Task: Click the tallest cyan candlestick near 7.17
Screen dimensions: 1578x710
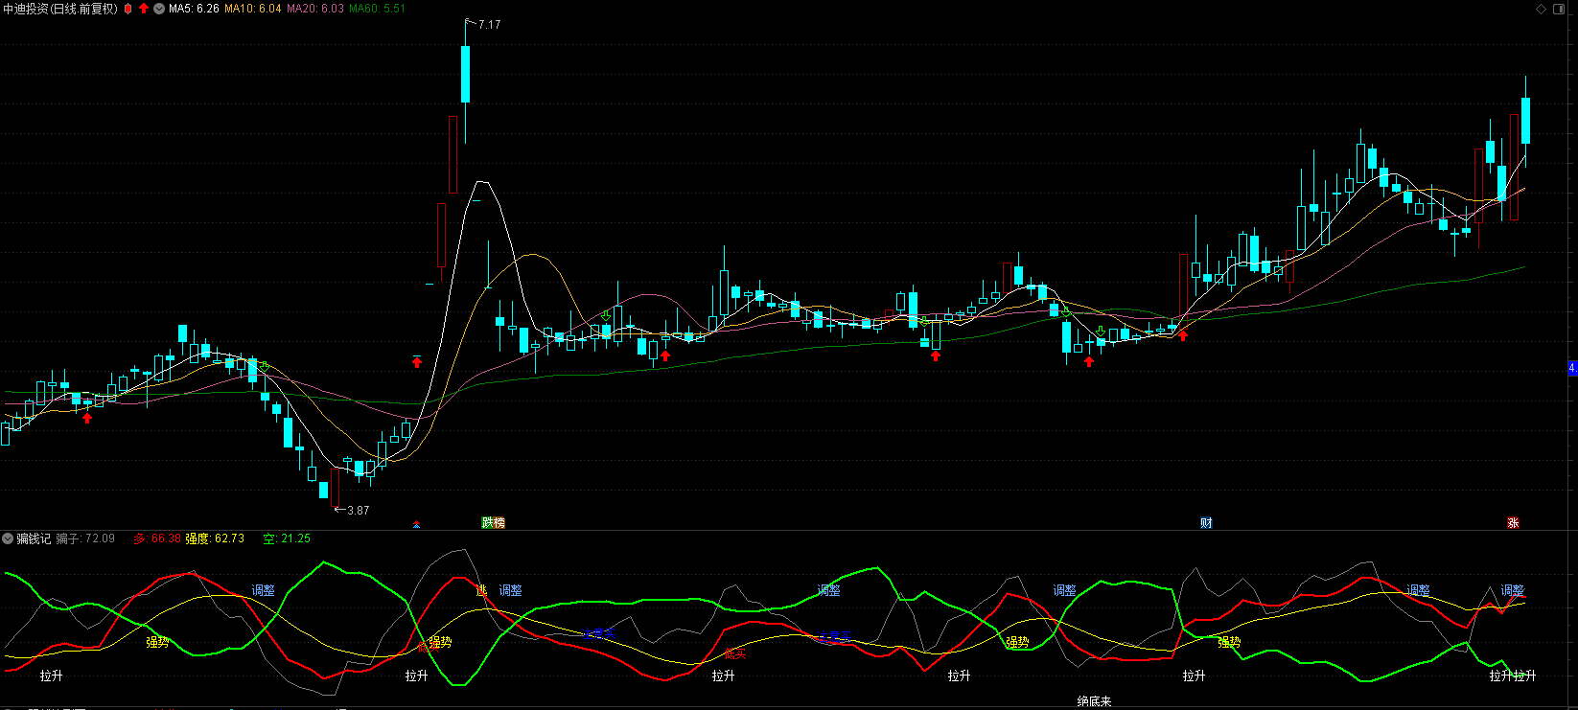Action: coord(466,75)
